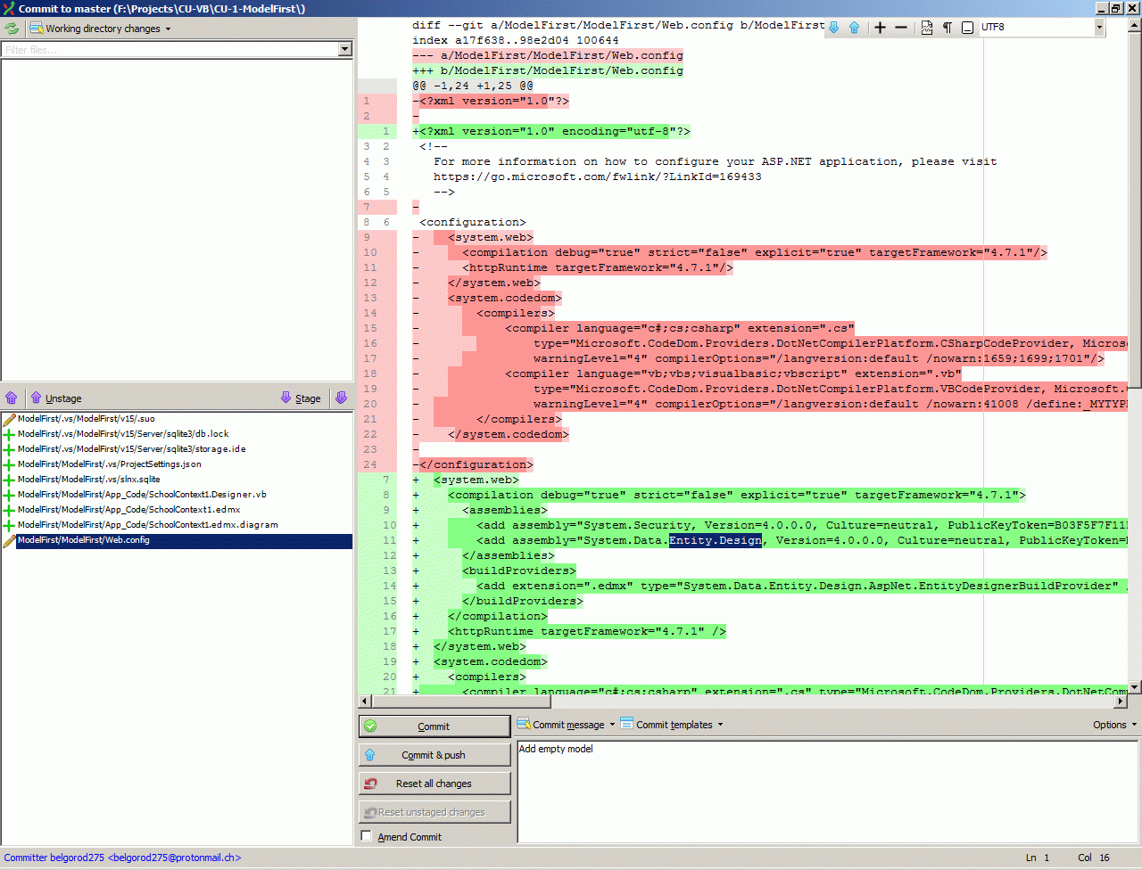Click the Stage button
1142x870 pixels.
[x=301, y=398]
